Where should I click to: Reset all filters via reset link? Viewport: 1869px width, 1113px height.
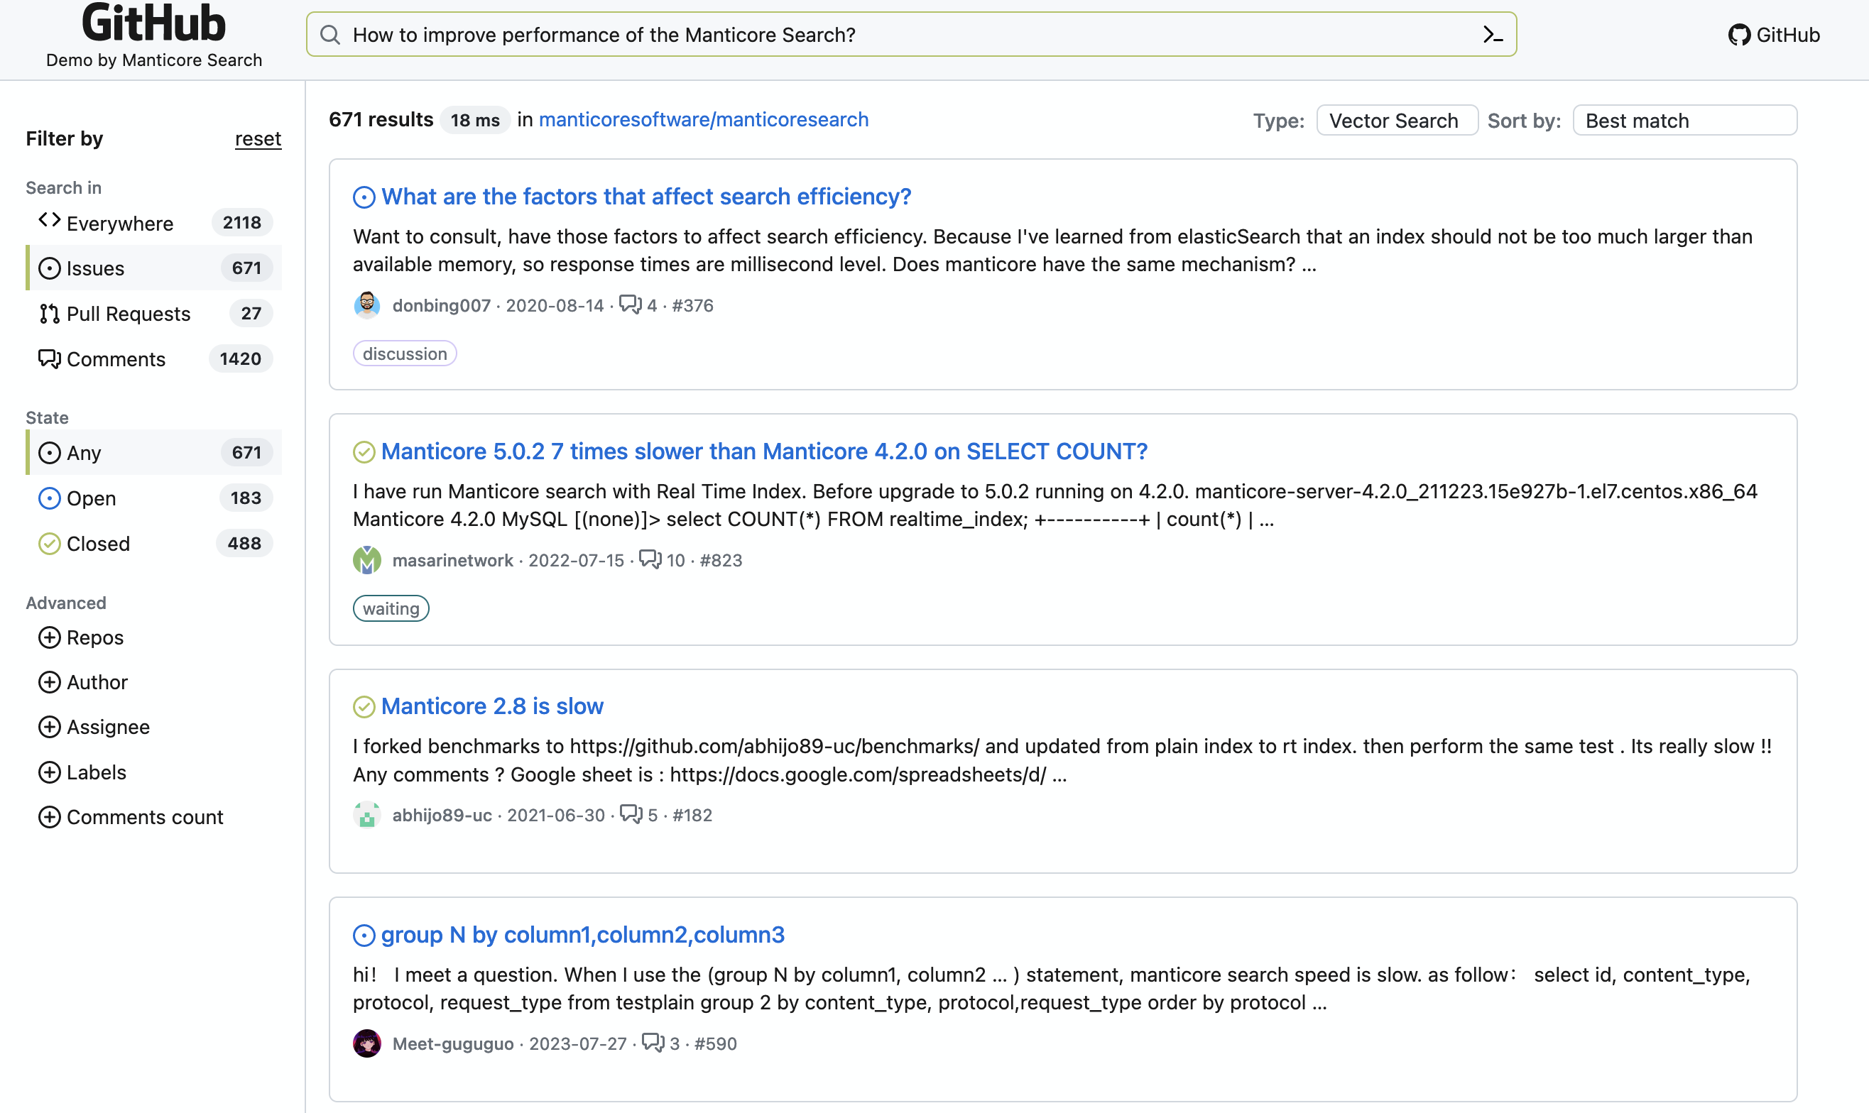(257, 138)
